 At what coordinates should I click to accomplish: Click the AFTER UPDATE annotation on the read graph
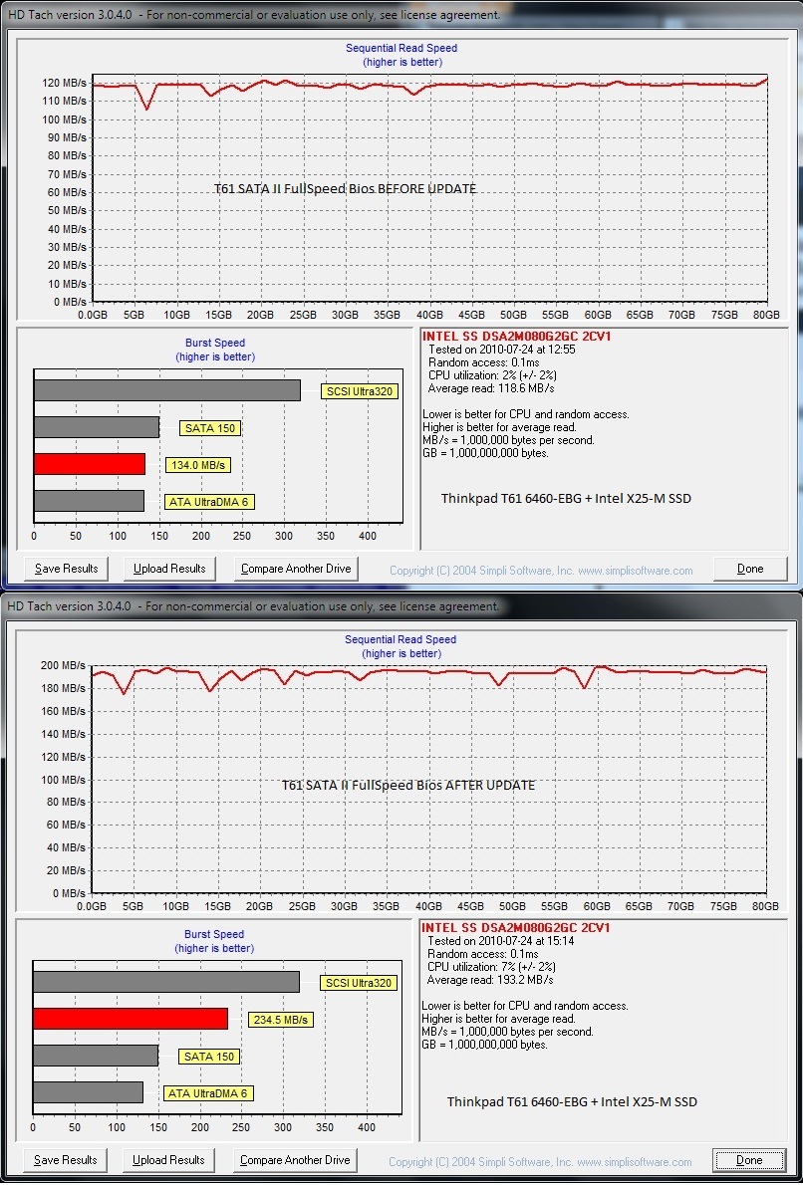[408, 785]
